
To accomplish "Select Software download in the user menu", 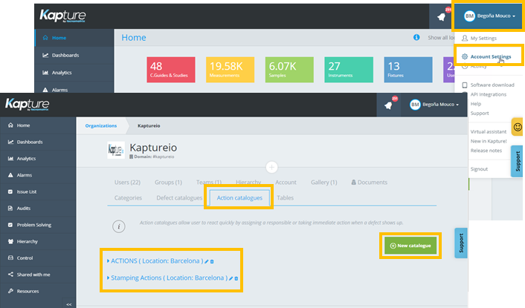I will (492, 85).
